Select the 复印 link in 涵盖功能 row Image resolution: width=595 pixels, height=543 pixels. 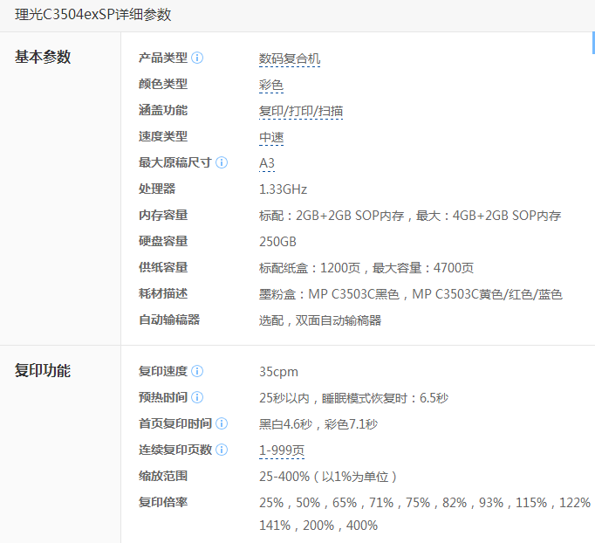pos(271,111)
